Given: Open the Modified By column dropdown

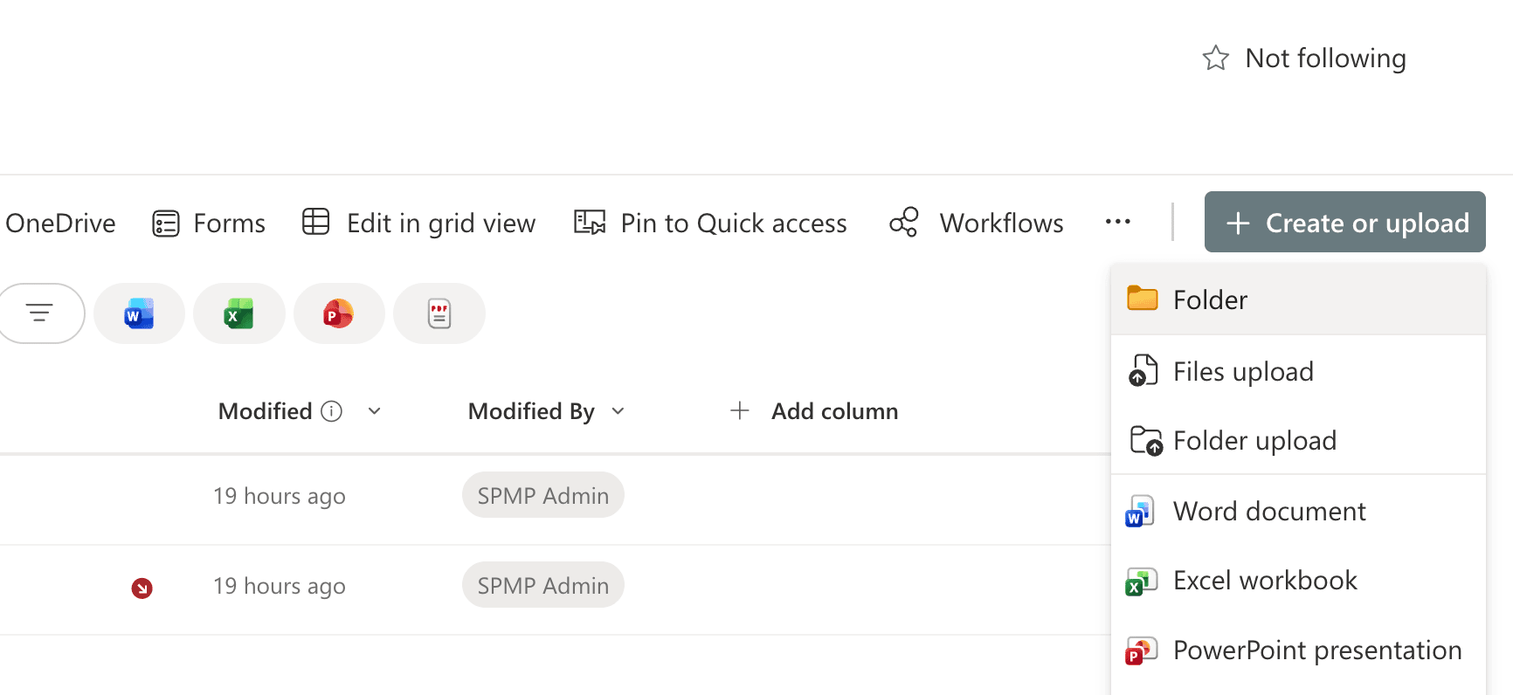Looking at the screenshot, I should (x=618, y=410).
